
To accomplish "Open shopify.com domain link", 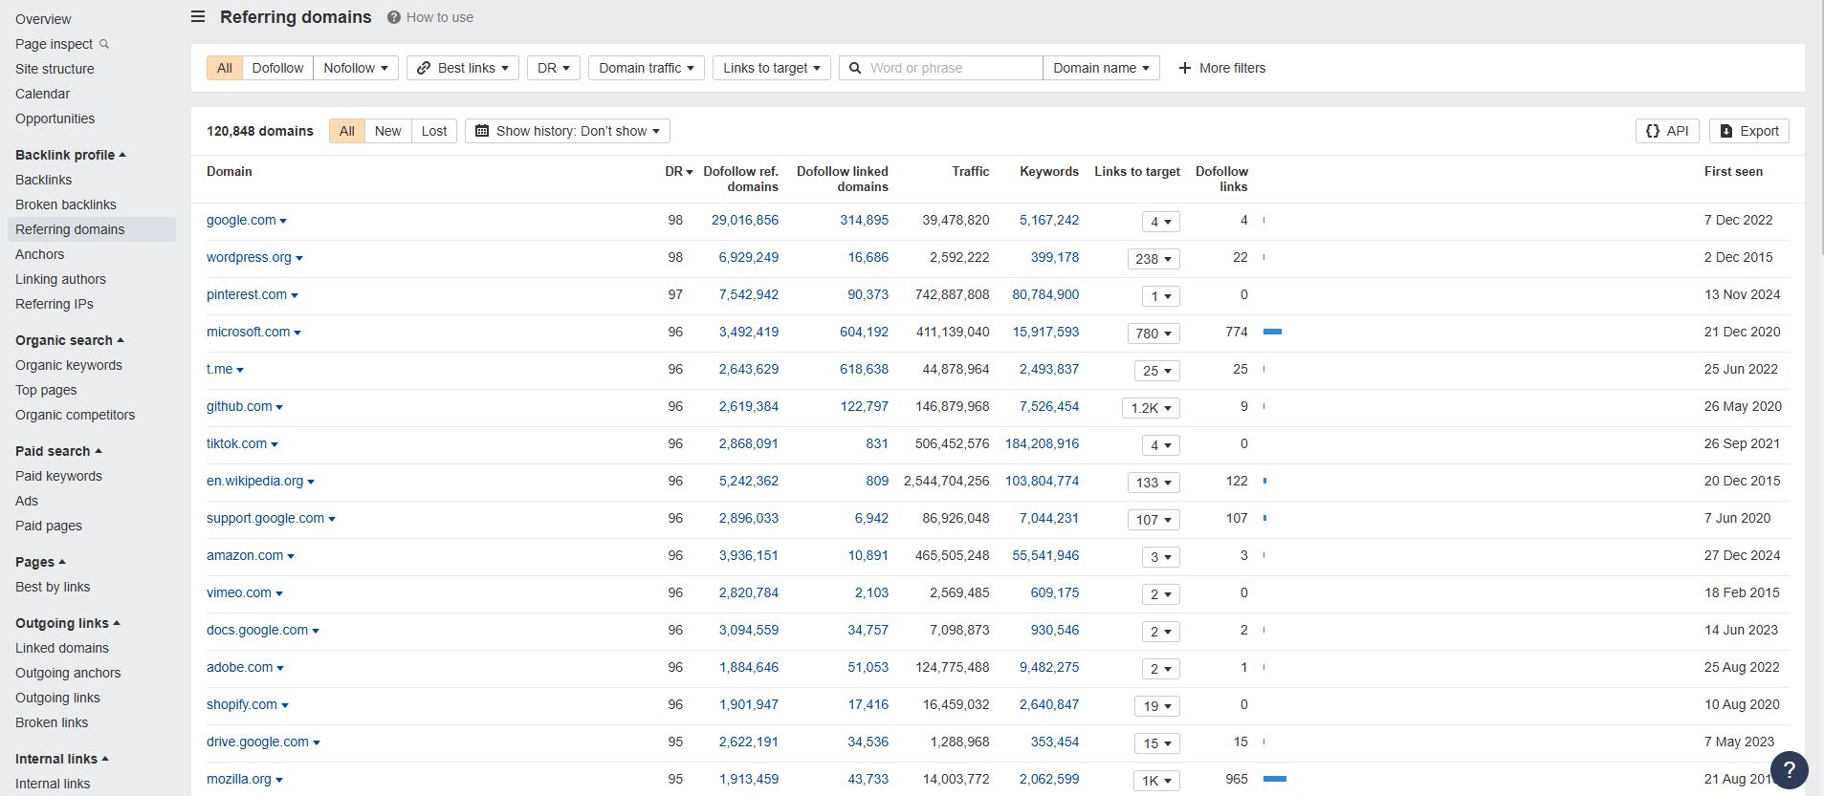I will point(242,704).
